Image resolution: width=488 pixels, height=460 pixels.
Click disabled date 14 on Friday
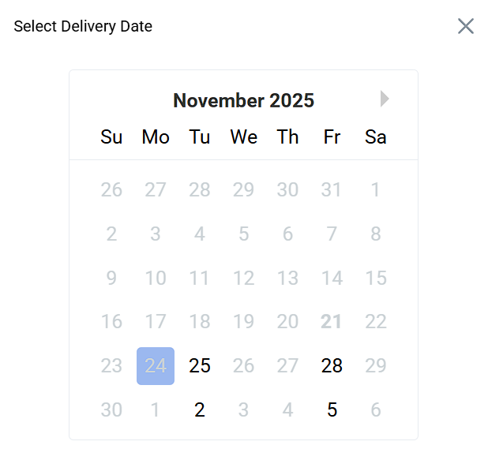(x=332, y=278)
